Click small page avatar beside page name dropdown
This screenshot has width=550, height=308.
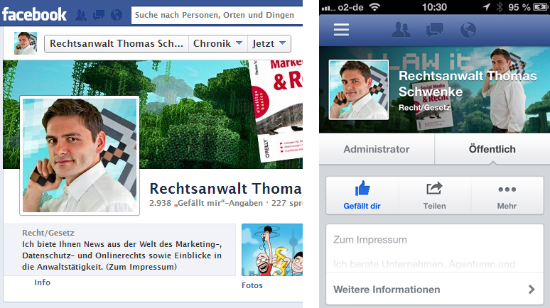[x=26, y=43]
